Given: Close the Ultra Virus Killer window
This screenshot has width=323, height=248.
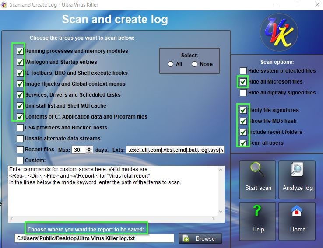Looking at the screenshot, I should coord(317,5).
